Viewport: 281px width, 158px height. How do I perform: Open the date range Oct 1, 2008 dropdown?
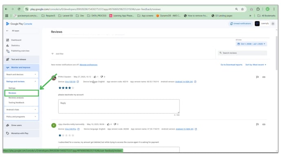tap(251, 44)
